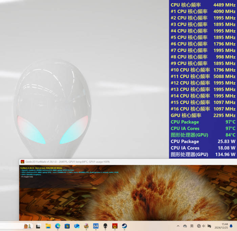Image resolution: width=237 pixels, height=231 pixels.
Task: Launch Microsoft Edge from the taskbar
Action: pos(58,226)
